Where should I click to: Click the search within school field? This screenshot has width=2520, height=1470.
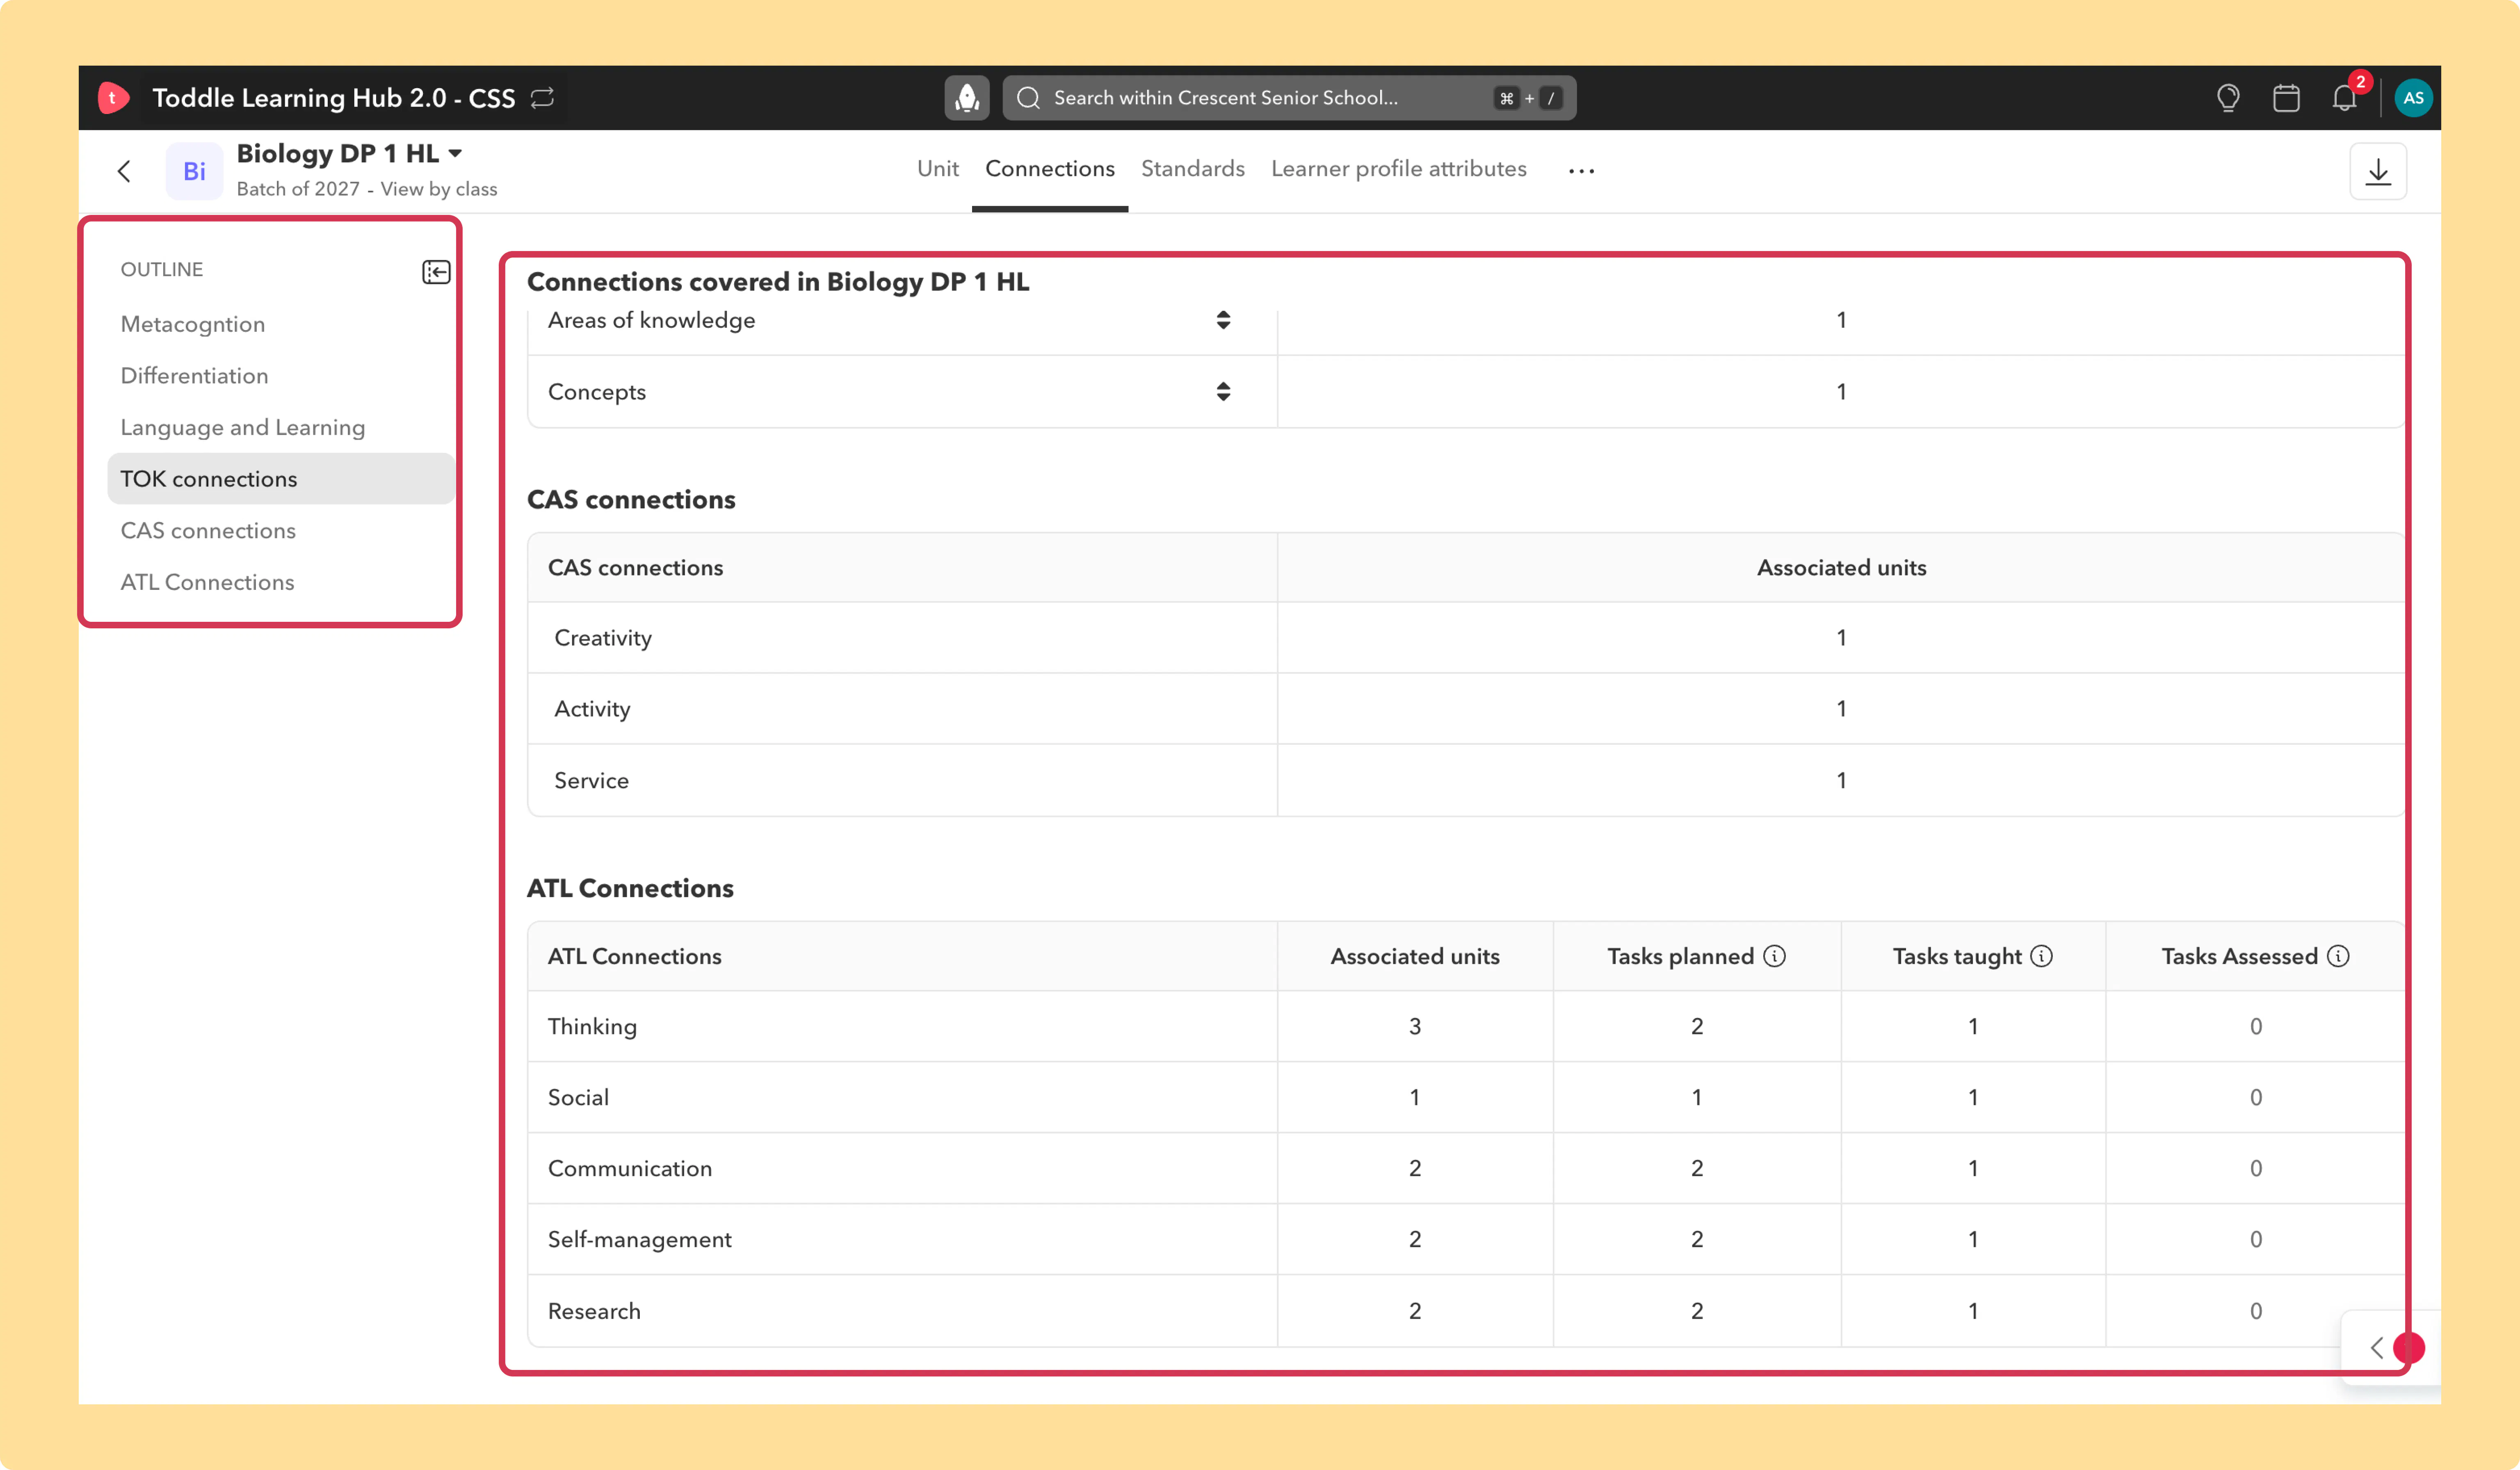click(x=1289, y=98)
